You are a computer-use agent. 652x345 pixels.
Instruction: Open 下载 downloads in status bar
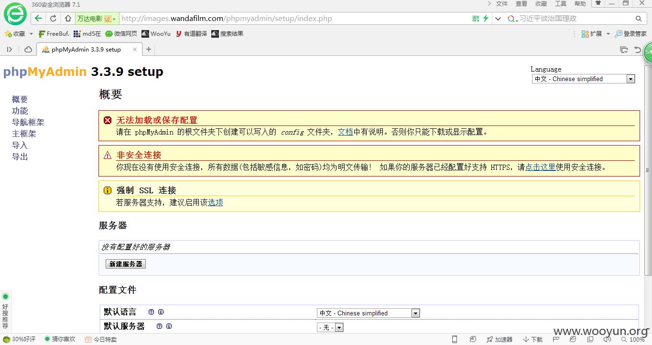click(x=532, y=339)
